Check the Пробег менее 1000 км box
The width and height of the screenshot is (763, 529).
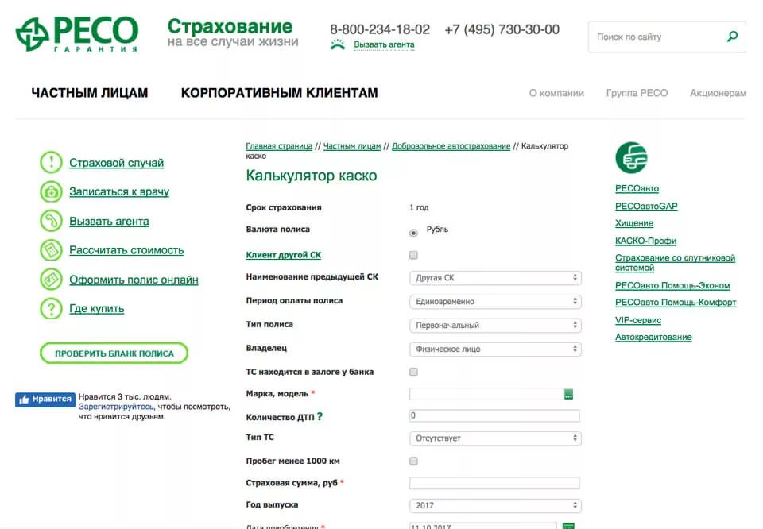point(413,461)
